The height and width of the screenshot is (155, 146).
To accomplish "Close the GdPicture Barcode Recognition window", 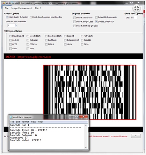I will pos(138,3).
